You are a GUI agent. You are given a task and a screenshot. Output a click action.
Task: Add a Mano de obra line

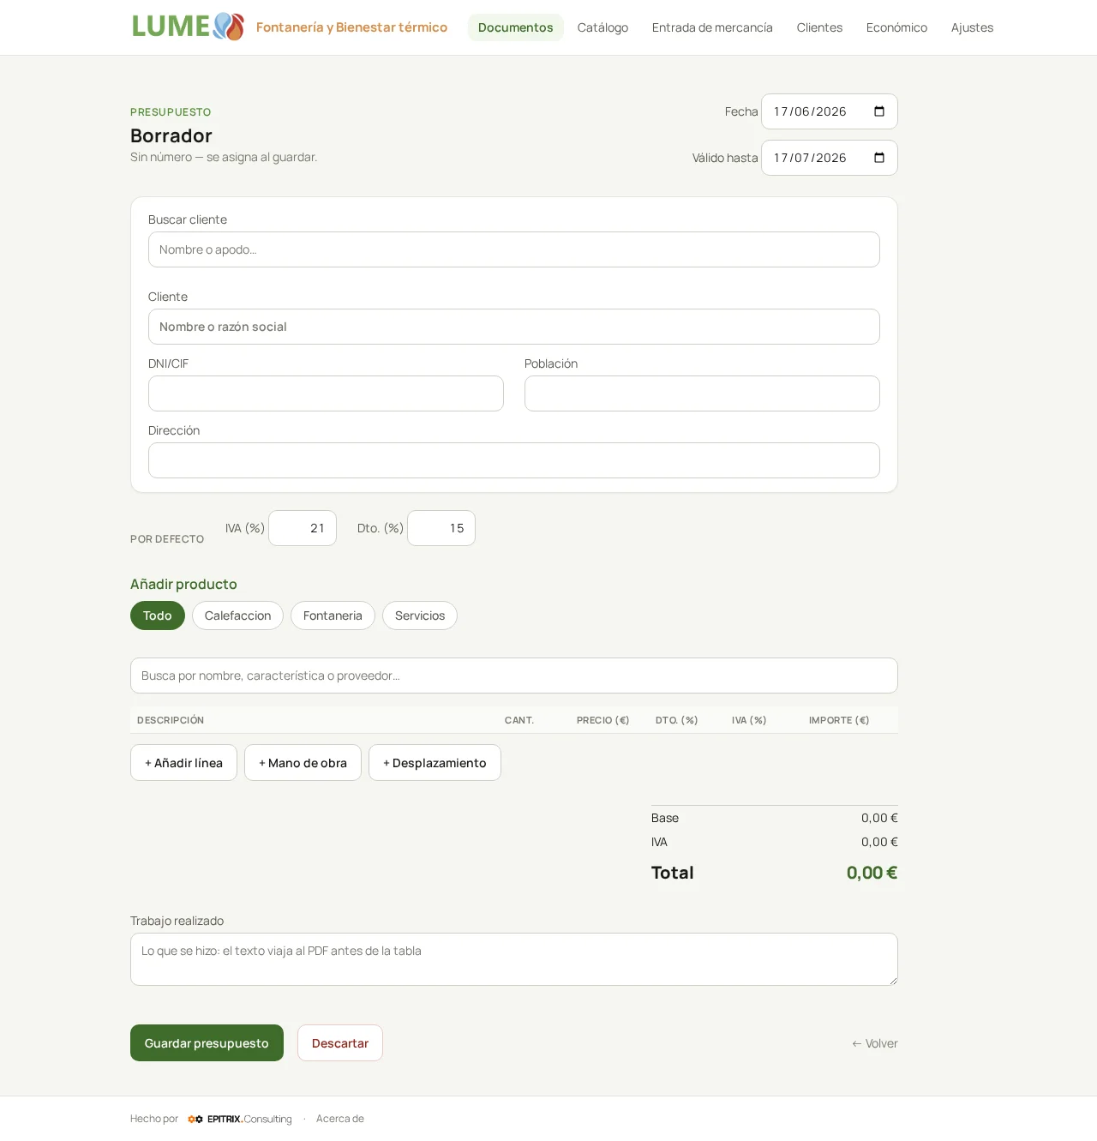pyautogui.click(x=303, y=763)
